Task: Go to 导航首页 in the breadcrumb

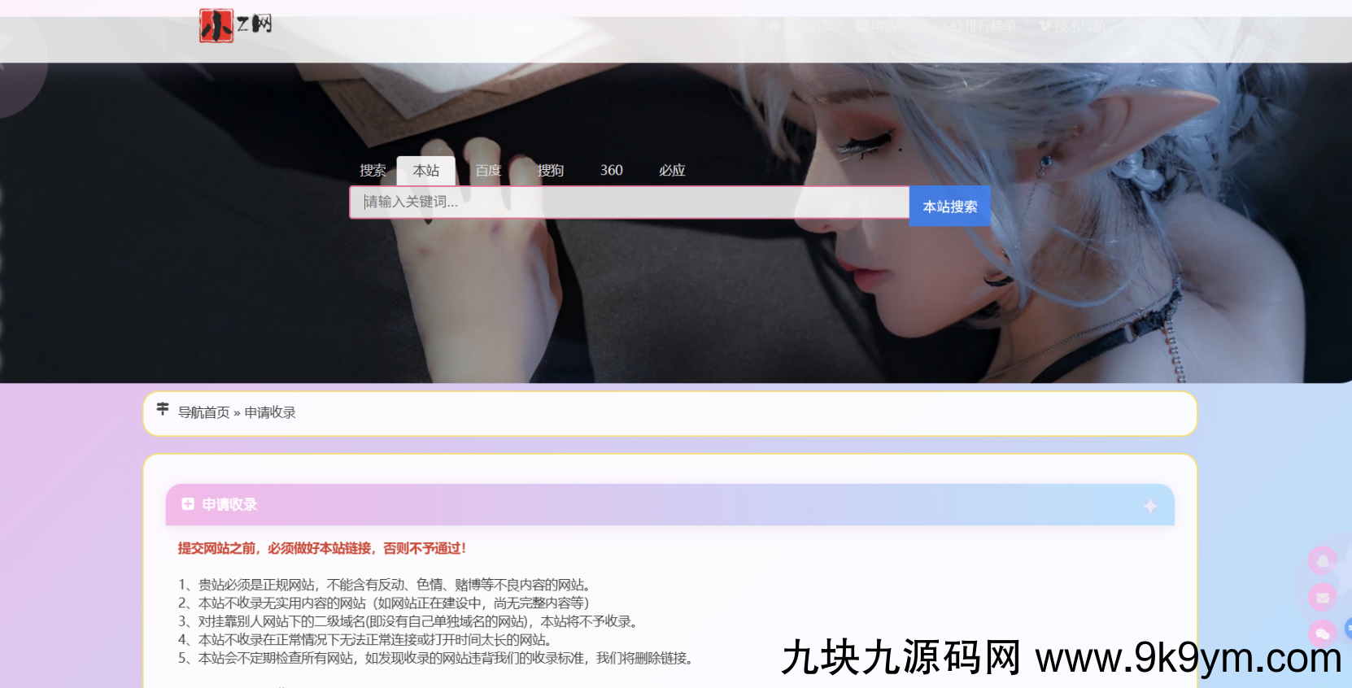Action: click(x=203, y=413)
